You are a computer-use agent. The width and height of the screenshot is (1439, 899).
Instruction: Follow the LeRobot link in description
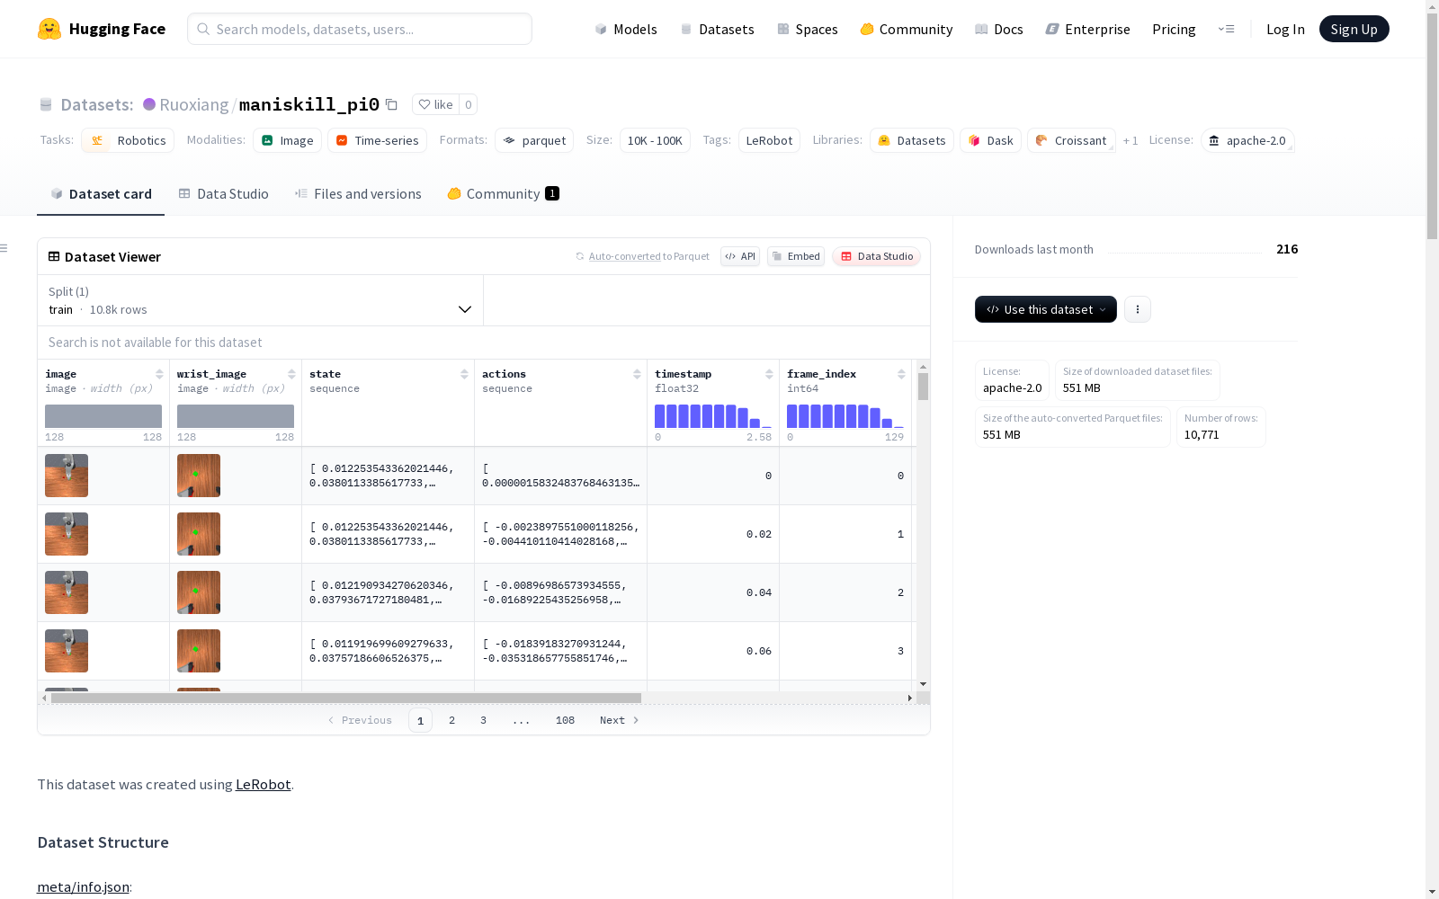pos(263,784)
